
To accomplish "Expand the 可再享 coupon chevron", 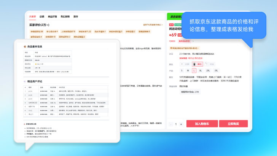I will click(x=193, y=41).
